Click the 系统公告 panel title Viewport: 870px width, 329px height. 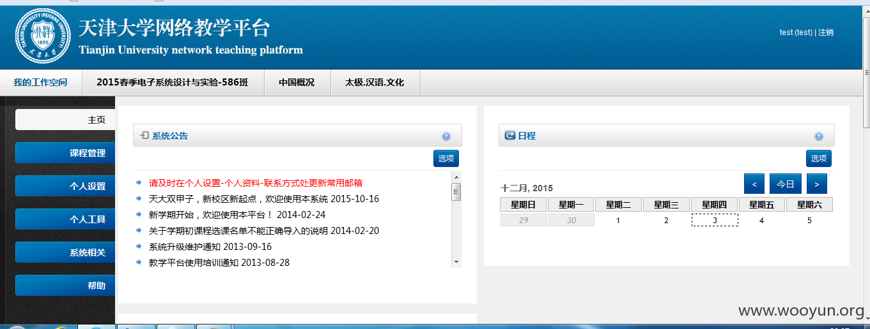point(170,136)
